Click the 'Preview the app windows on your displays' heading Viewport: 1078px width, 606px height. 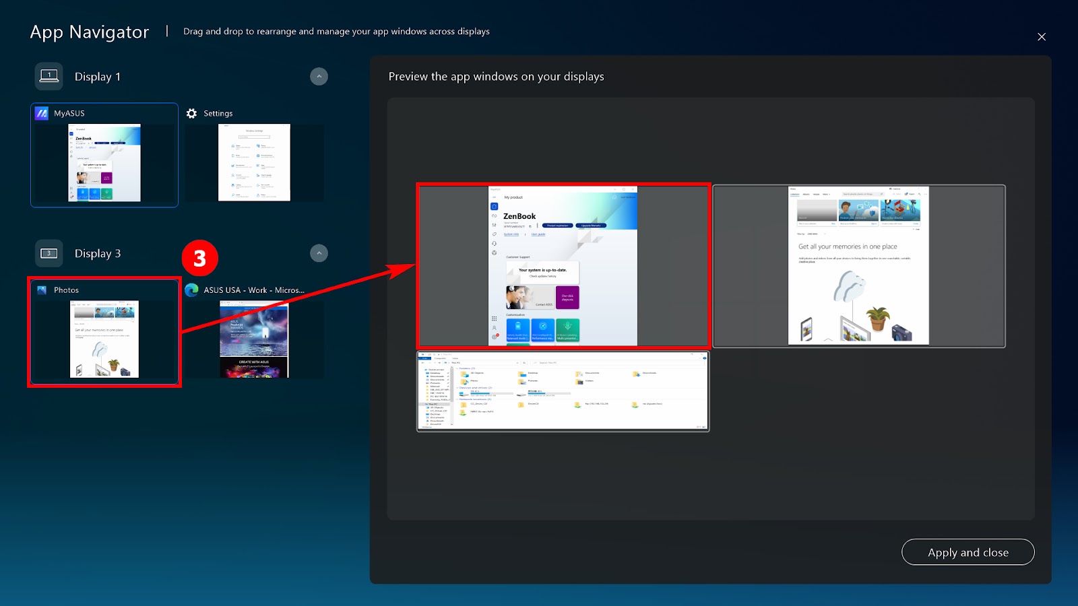(x=497, y=77)
